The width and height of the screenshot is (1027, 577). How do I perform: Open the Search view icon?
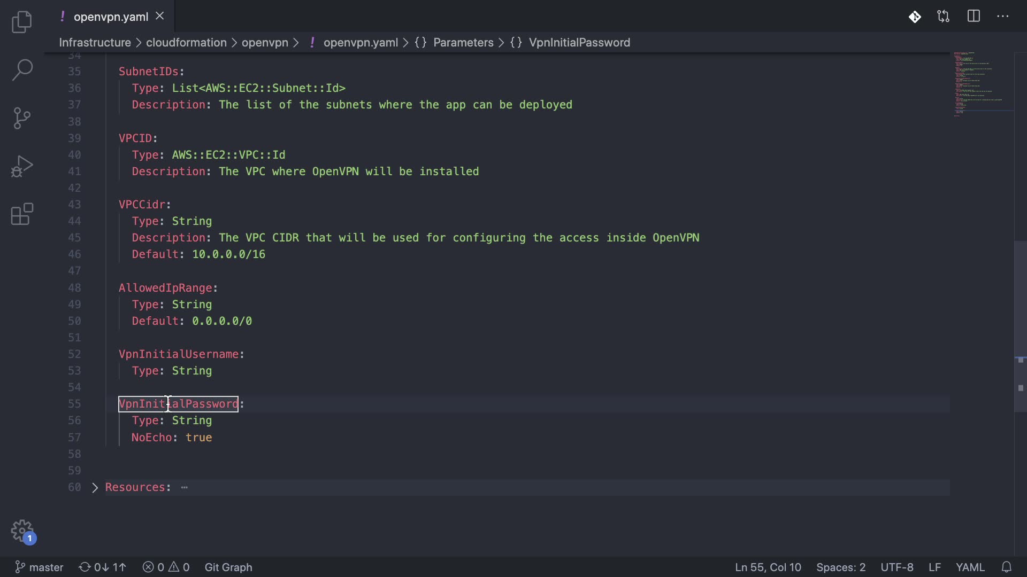pos(22,70)
